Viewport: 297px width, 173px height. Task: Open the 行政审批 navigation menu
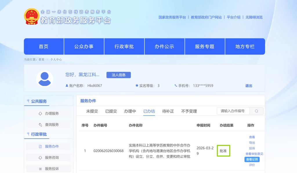click(124, 46)
